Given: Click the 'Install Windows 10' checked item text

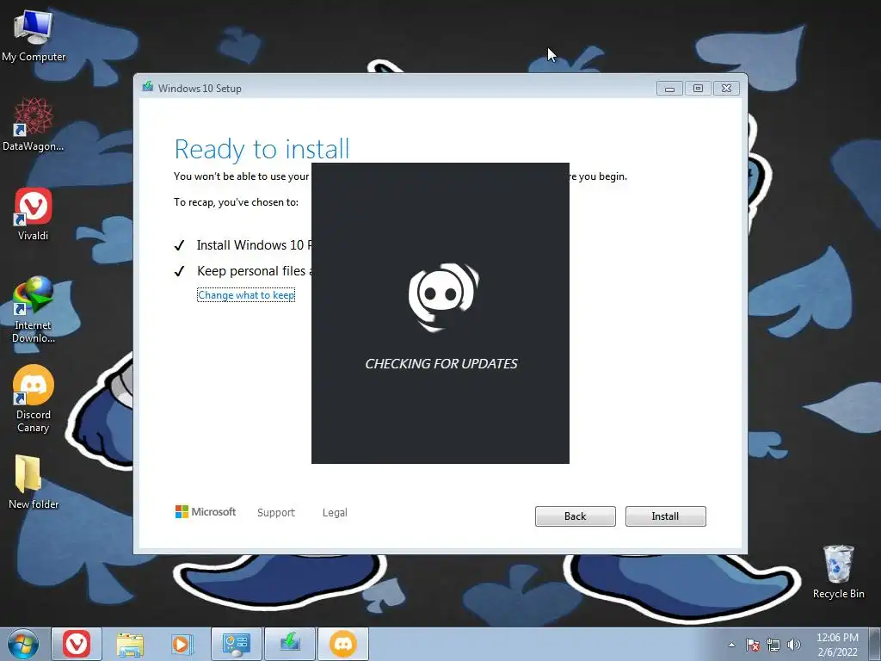Looking at the screenshot, I should coord(254,245).
